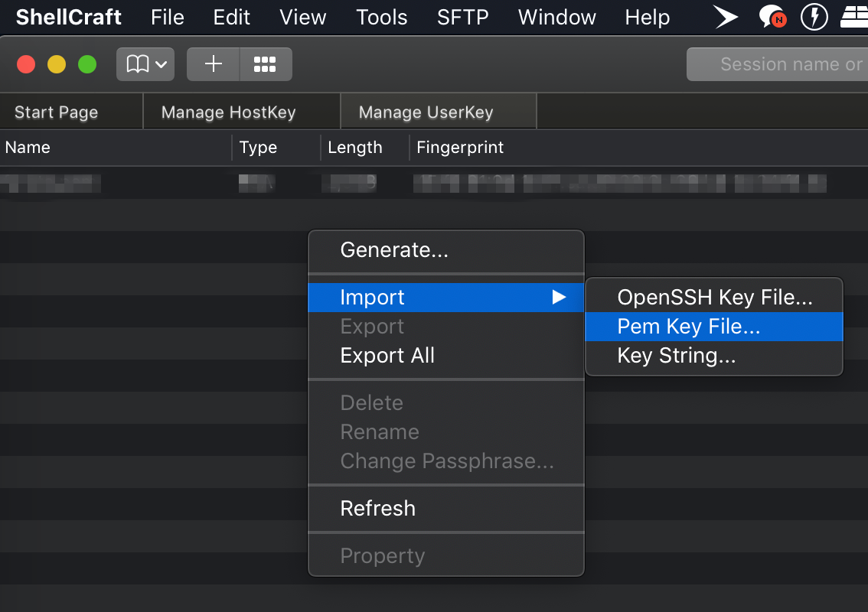Choose Export All in context menu
The width and height of the screenshot is (868, 612).
click(446, 355)
